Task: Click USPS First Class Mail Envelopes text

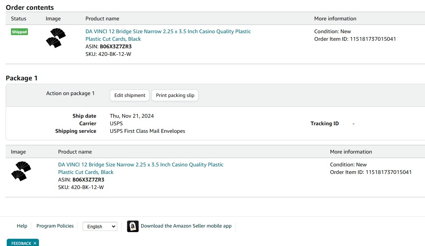Action: 147,131
